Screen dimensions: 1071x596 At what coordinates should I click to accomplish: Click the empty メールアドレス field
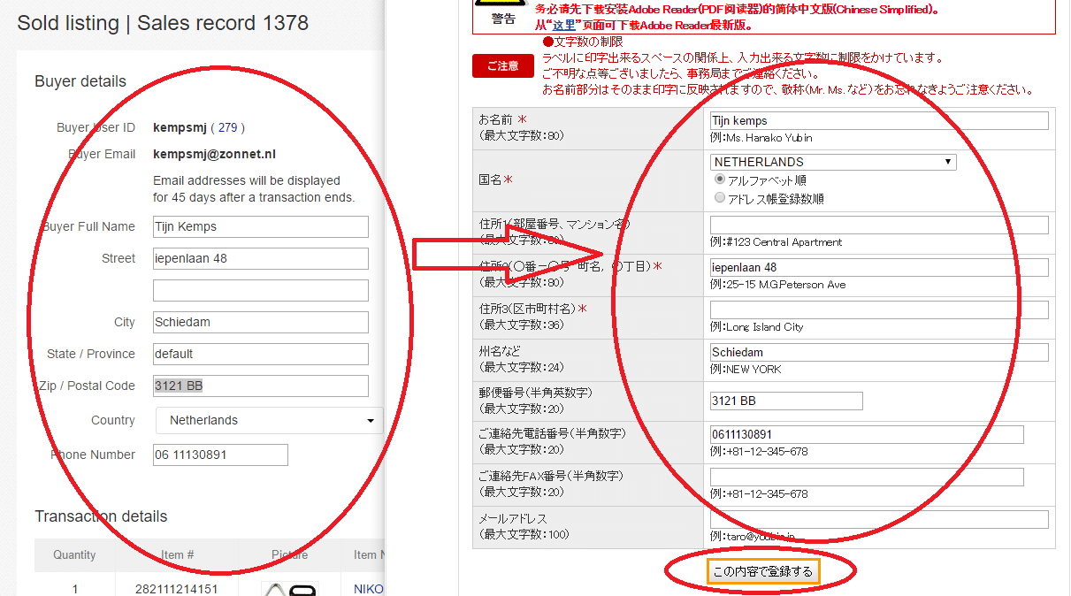click(879, 519)
